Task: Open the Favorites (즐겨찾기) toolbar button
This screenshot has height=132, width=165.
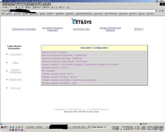Action: click(37, 7)
